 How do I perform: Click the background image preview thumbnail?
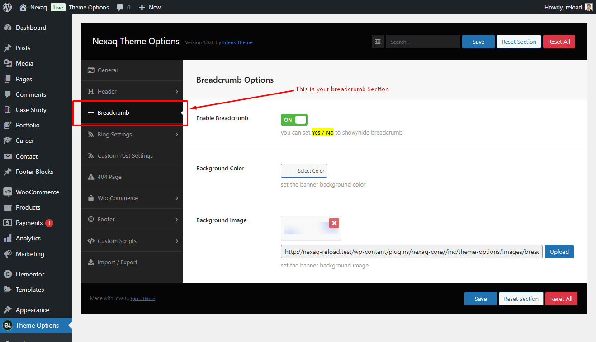point(311,228)
